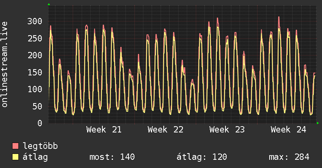Click the 300 value on Y axis
Viewport: 322px width, 168px height.
tap(35, 21)
